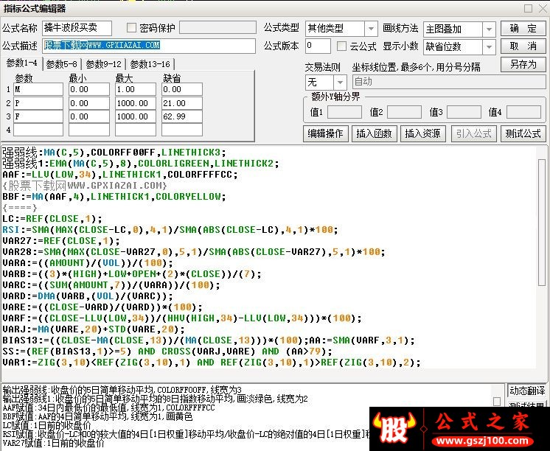Confirm with the 确定 button
The image size is (550, 451).
click(523, 29)
